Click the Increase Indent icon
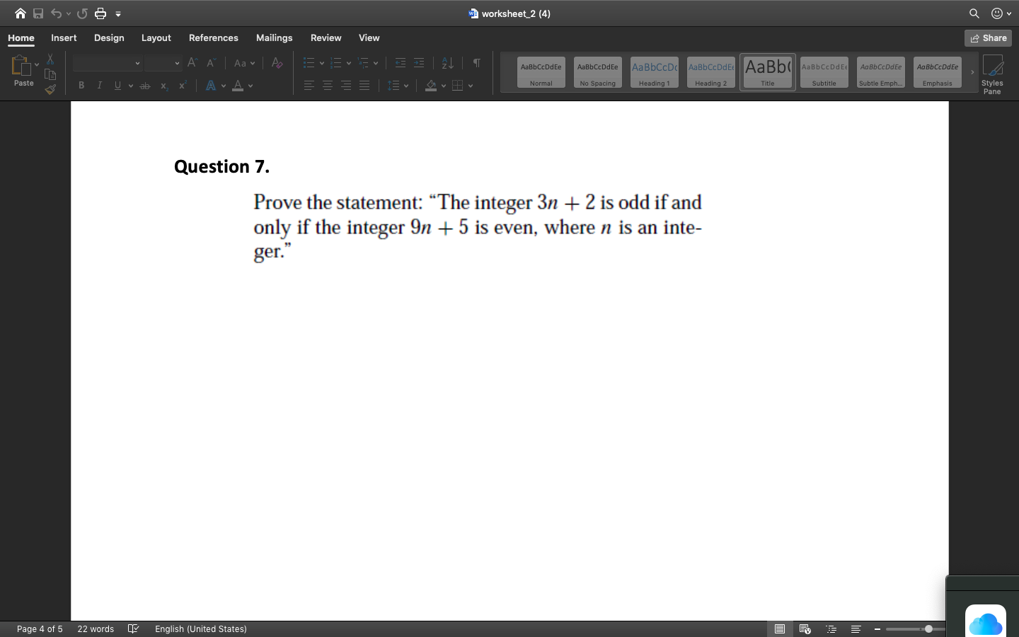This screenshot has height=637, width=1019. 418,63
